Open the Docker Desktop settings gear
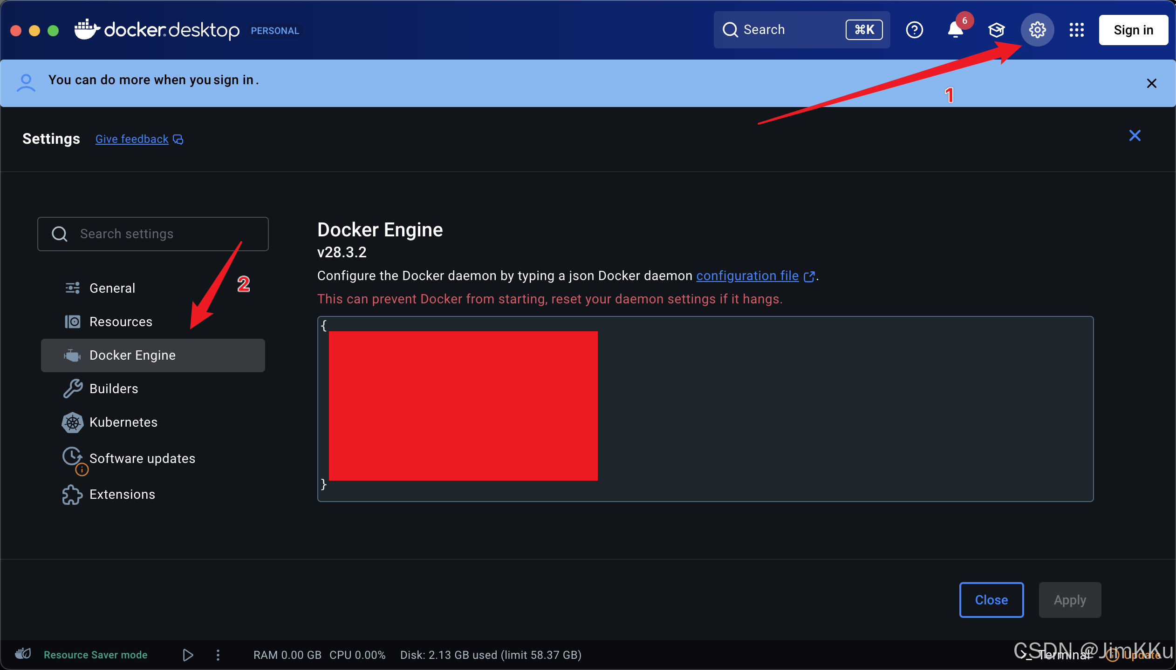 click(1037, 30)
